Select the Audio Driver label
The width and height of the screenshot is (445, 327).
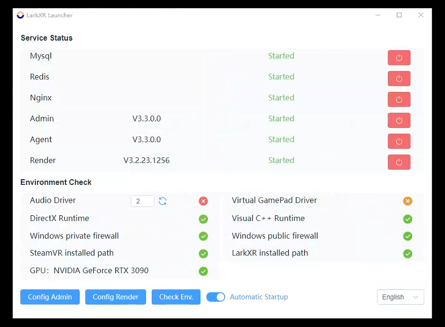coord(53,200)
